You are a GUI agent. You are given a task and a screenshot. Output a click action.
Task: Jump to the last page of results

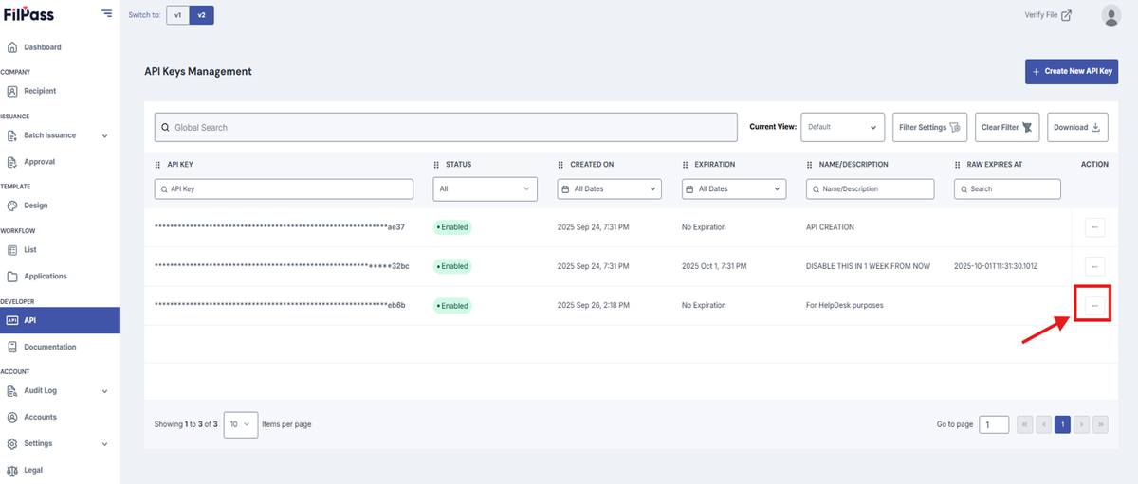pyautogui.click(x=1100, y=424)
